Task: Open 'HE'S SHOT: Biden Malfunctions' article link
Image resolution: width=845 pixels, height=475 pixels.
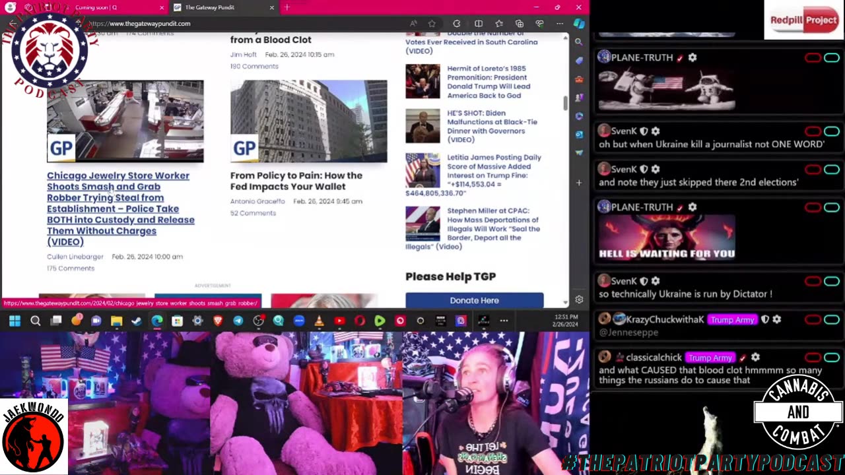Action: [x=492, y=126]
